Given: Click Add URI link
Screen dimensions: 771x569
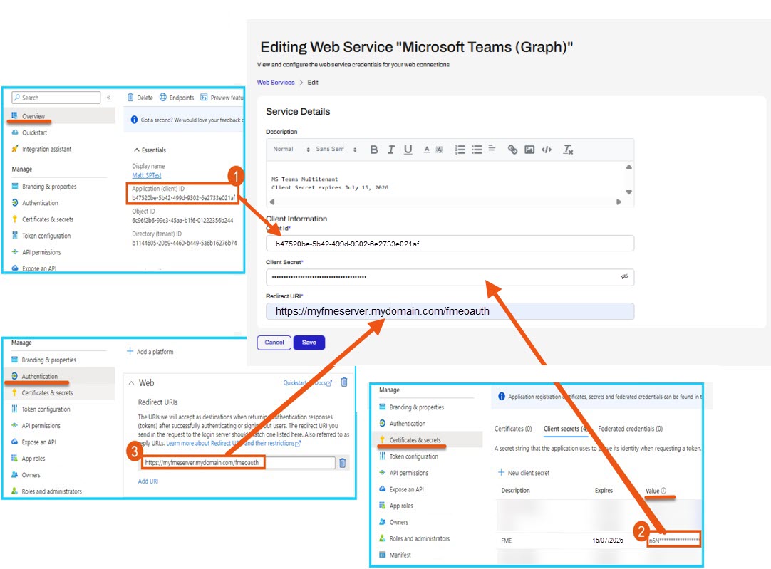Looking at the screenshot, I should (x=148, y=481).
